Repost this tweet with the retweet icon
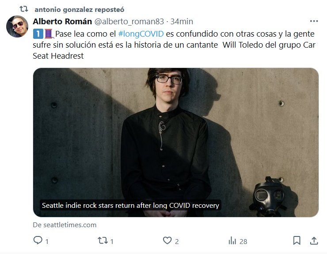This screenshot has width=327, height=255. tap(103, 240)
